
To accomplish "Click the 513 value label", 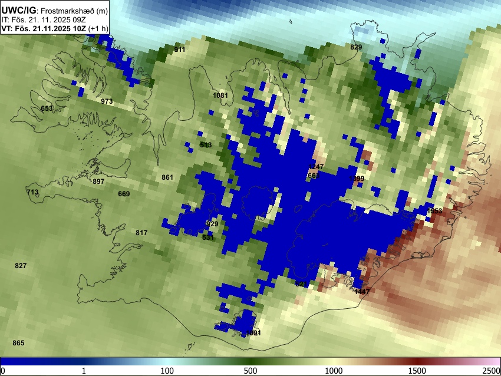I will tap(206, 145).
